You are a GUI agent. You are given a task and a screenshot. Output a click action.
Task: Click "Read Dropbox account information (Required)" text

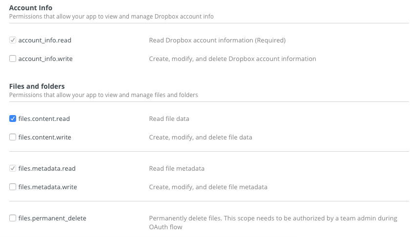(x=217, y=40)
